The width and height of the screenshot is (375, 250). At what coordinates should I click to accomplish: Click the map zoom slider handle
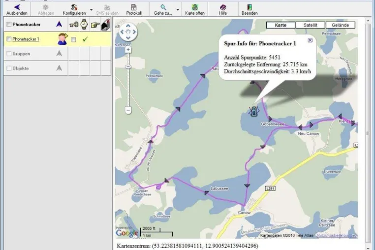point(128,67)
